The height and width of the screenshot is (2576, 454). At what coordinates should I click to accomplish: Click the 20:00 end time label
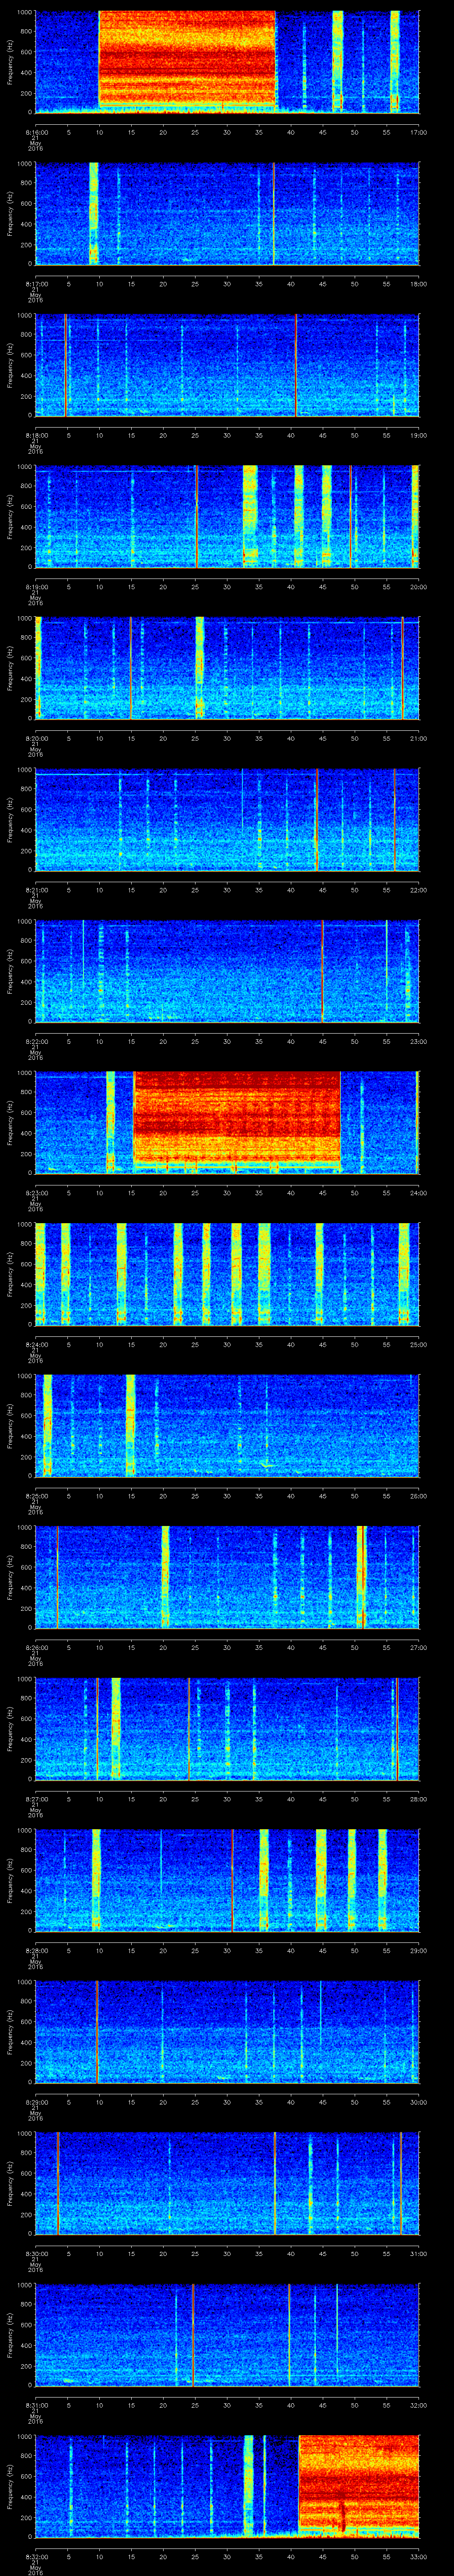click(x=419, y=587)
